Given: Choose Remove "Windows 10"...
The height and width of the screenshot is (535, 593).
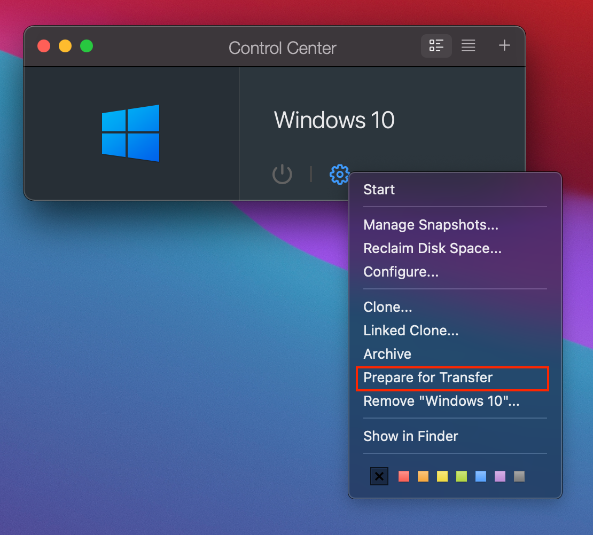Looking at the screenshot, I should (441, 401).
